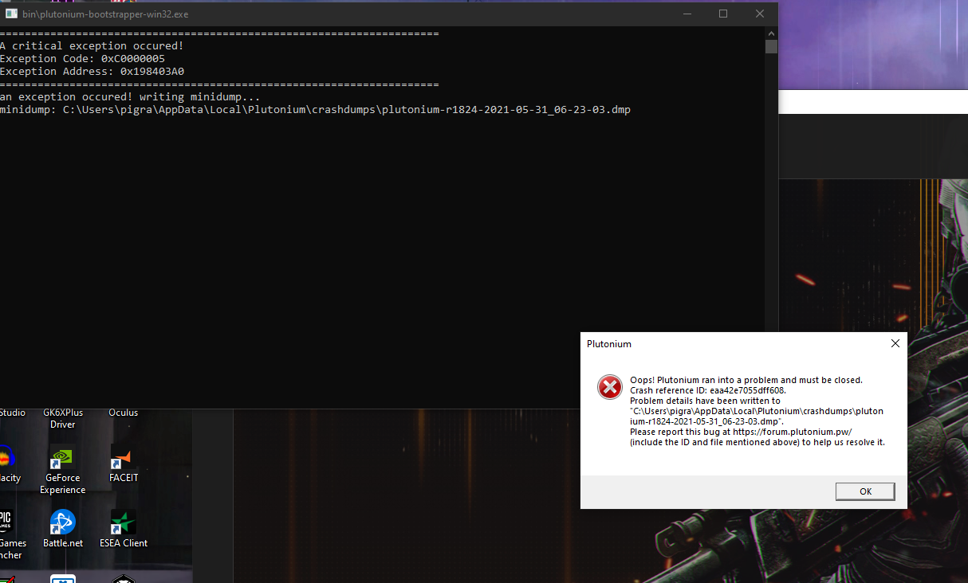Select the ESEA Client desktop shortcut
The height and width of the screenshot is (583, 968).
[123, 523]
